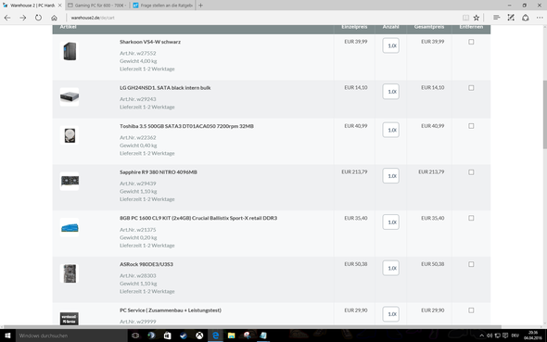Image resolution: width=547 pixels, height=342 pixels.
Task: Tick remove checkbox for PC Service
Action: point(471,310)
